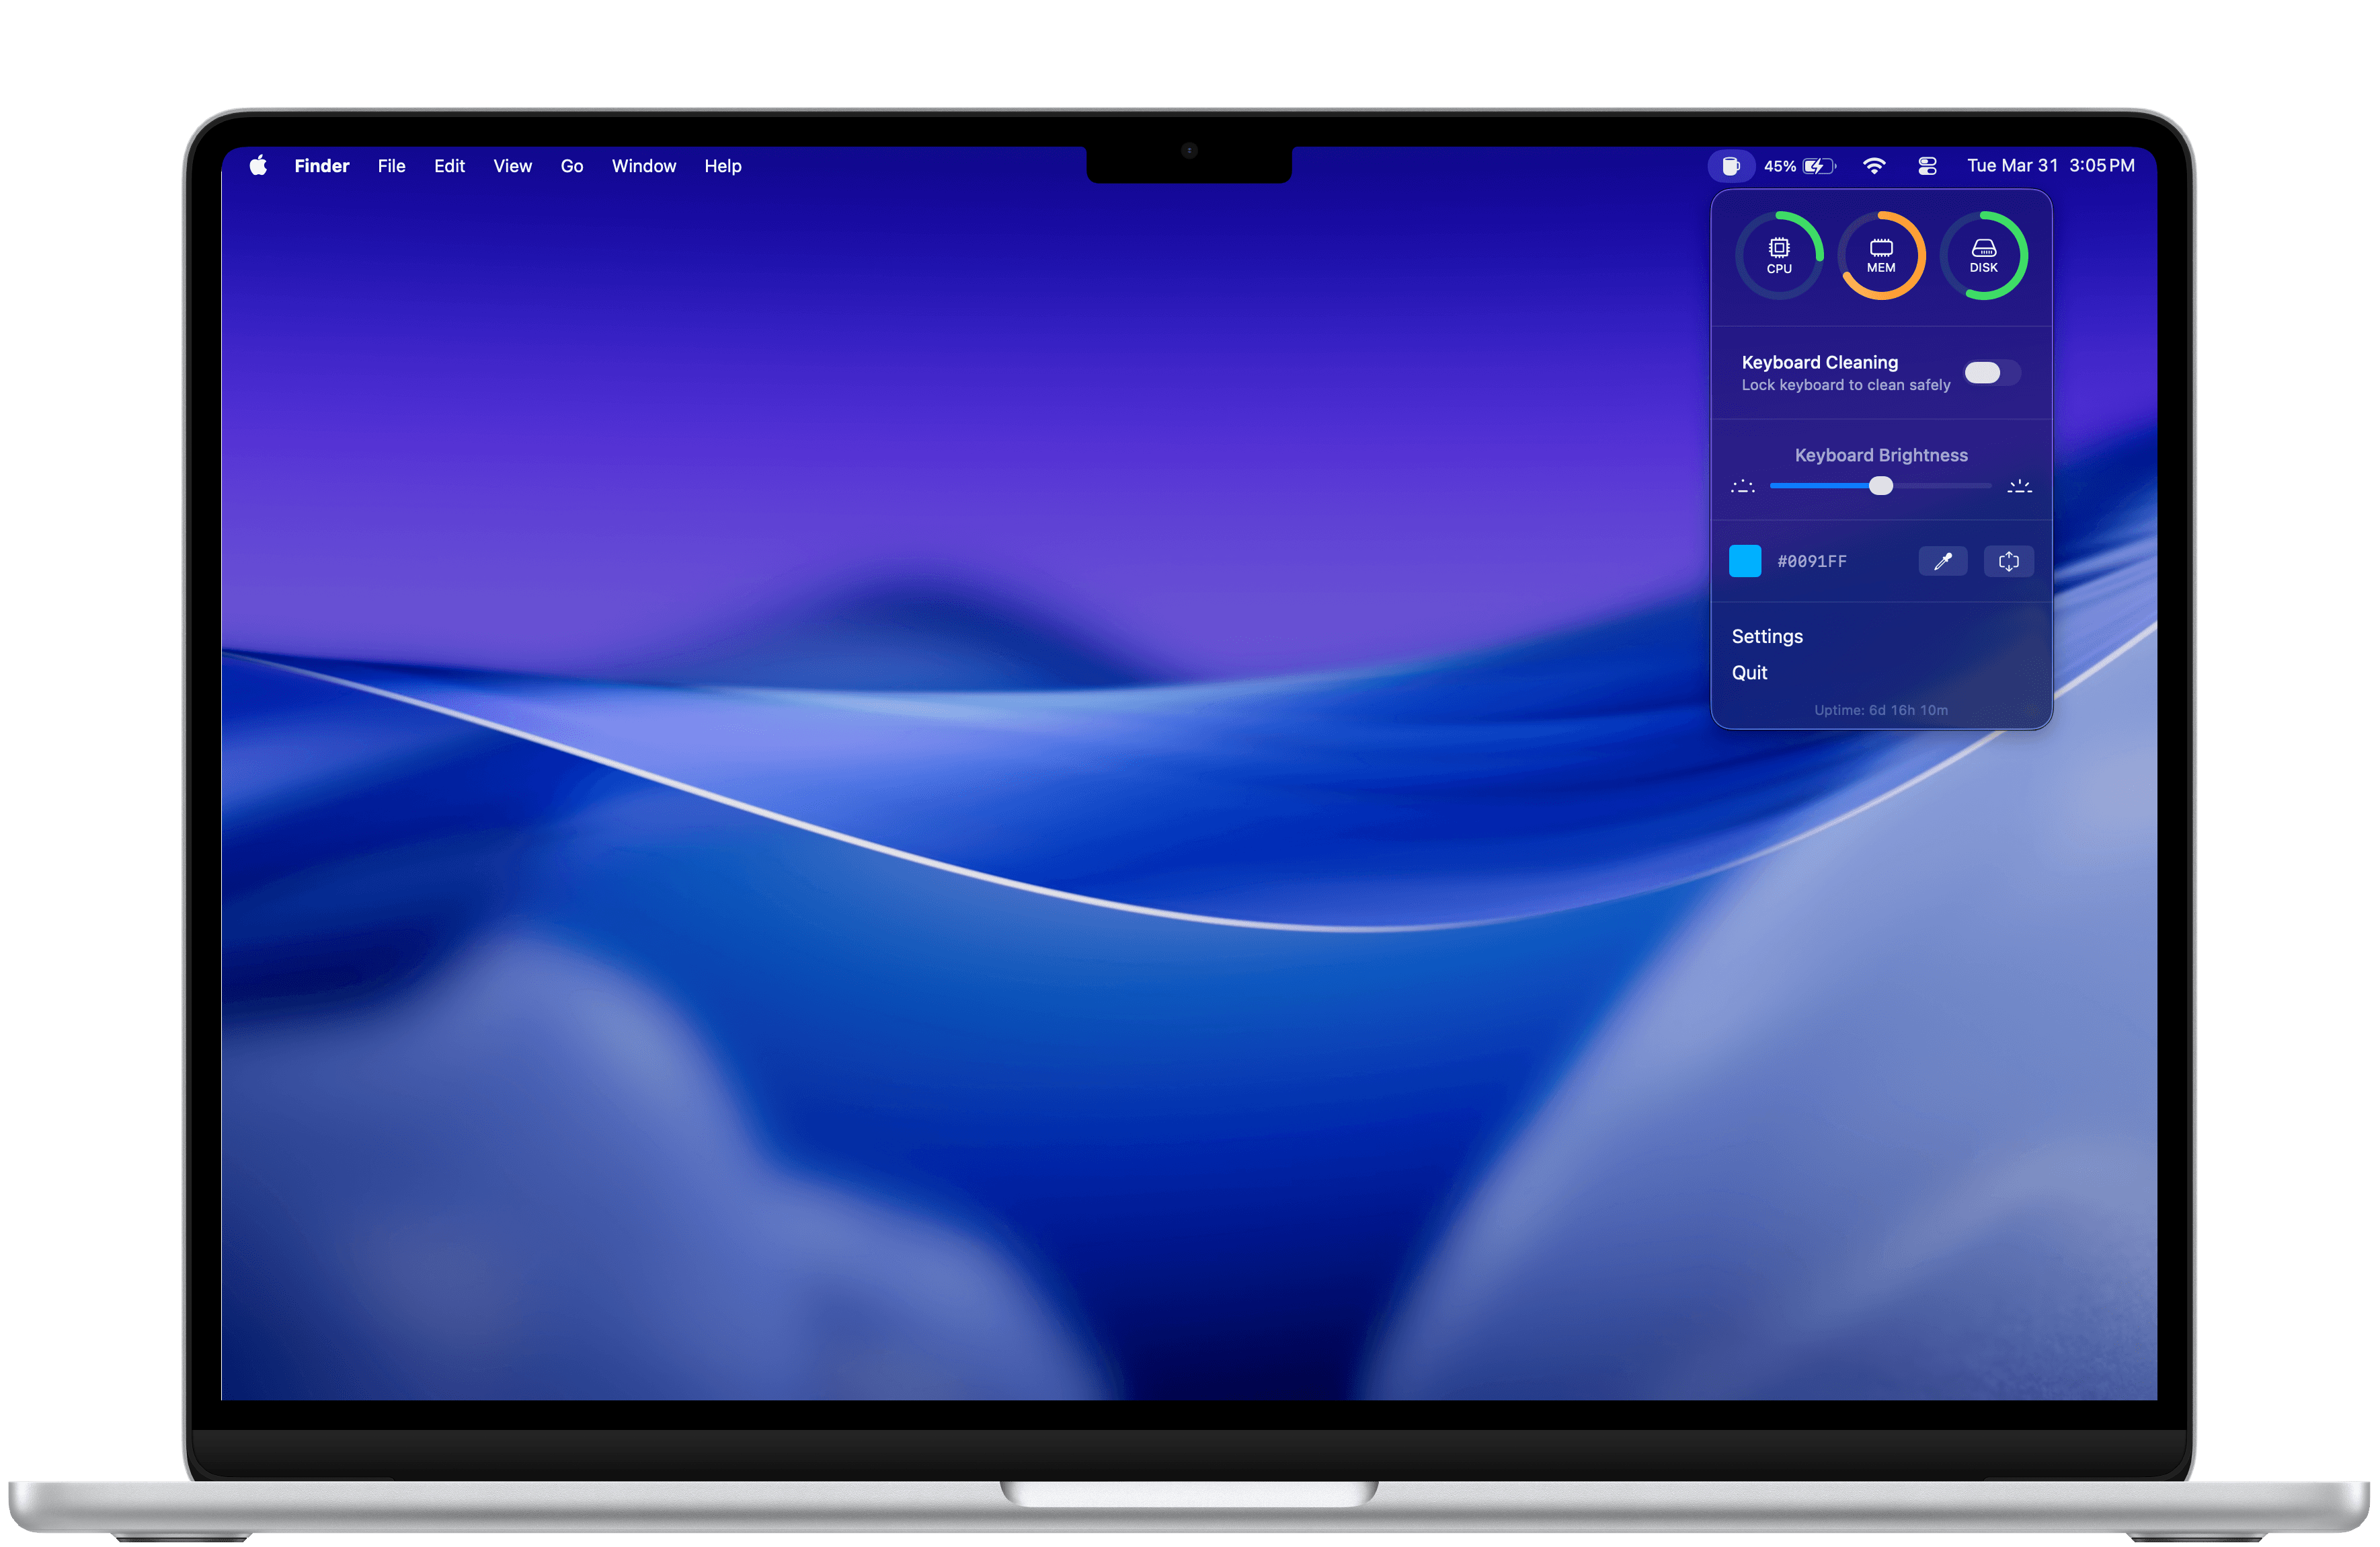Image resolution: width=2380 pixels, height=1547 pixels.
Task: Click the share/export icon next to the eyedropper
Action: pos(2008,562)
